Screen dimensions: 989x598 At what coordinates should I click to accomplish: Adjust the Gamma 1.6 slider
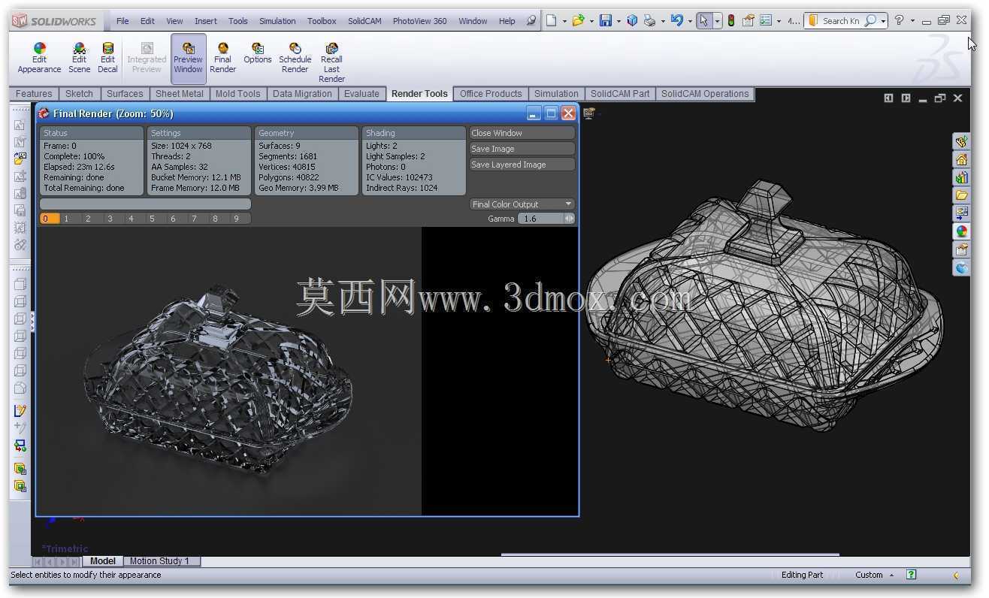(x=546, y=219)
